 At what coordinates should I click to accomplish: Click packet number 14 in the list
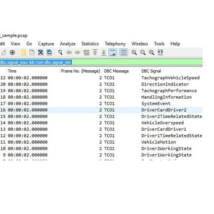click(3, 123)
